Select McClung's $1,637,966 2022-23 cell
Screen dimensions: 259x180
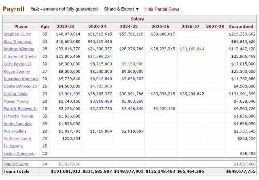pos(66,164)
